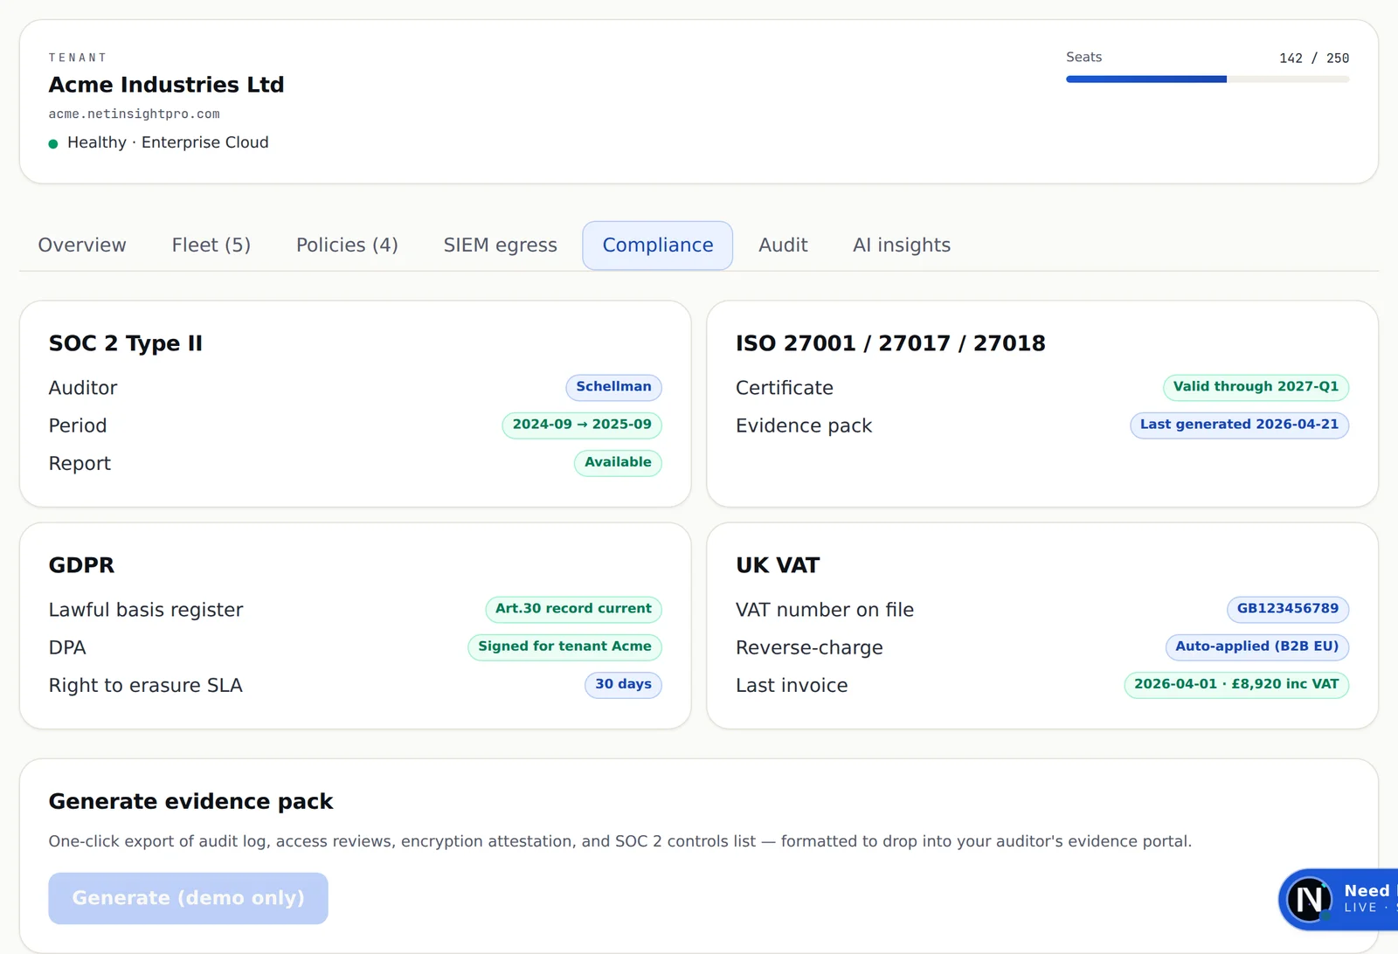Select the Compliance tab
The height and width of the screenshot is (954, 1398).
coord(658,245)
